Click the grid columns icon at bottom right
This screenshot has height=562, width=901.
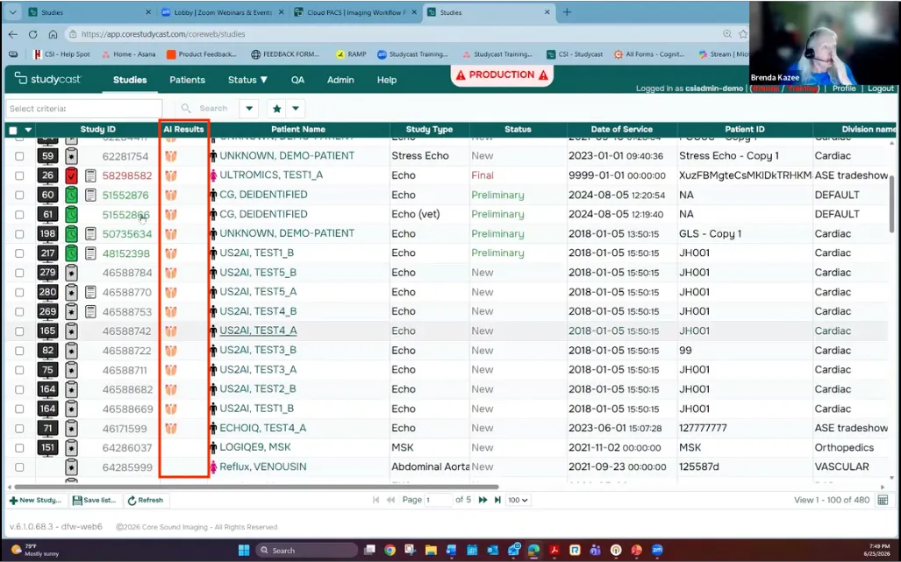(883, 501)
